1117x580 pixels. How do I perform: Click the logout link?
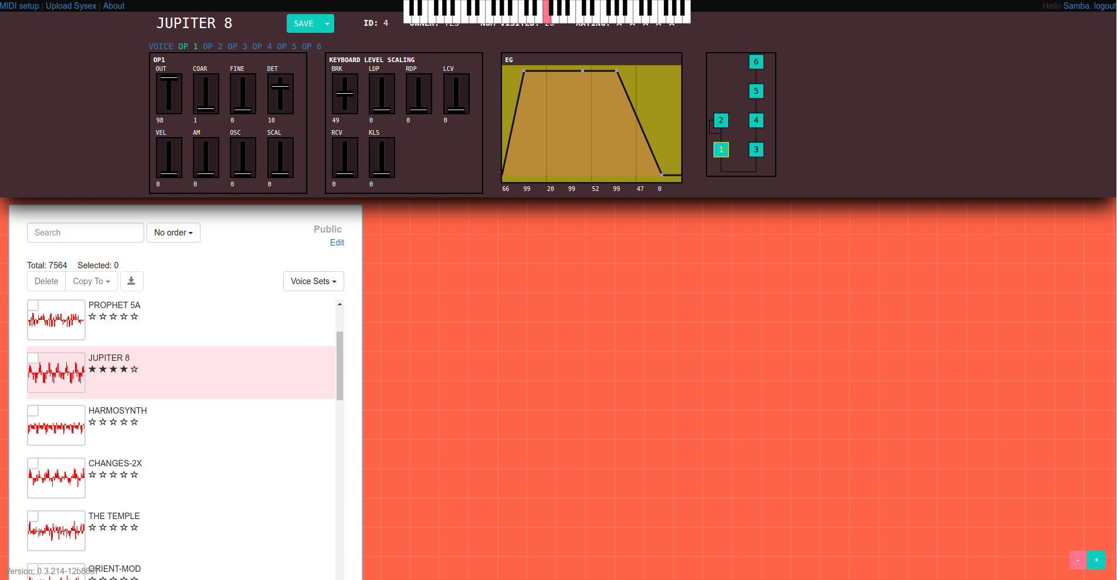tap(1105, 6)
